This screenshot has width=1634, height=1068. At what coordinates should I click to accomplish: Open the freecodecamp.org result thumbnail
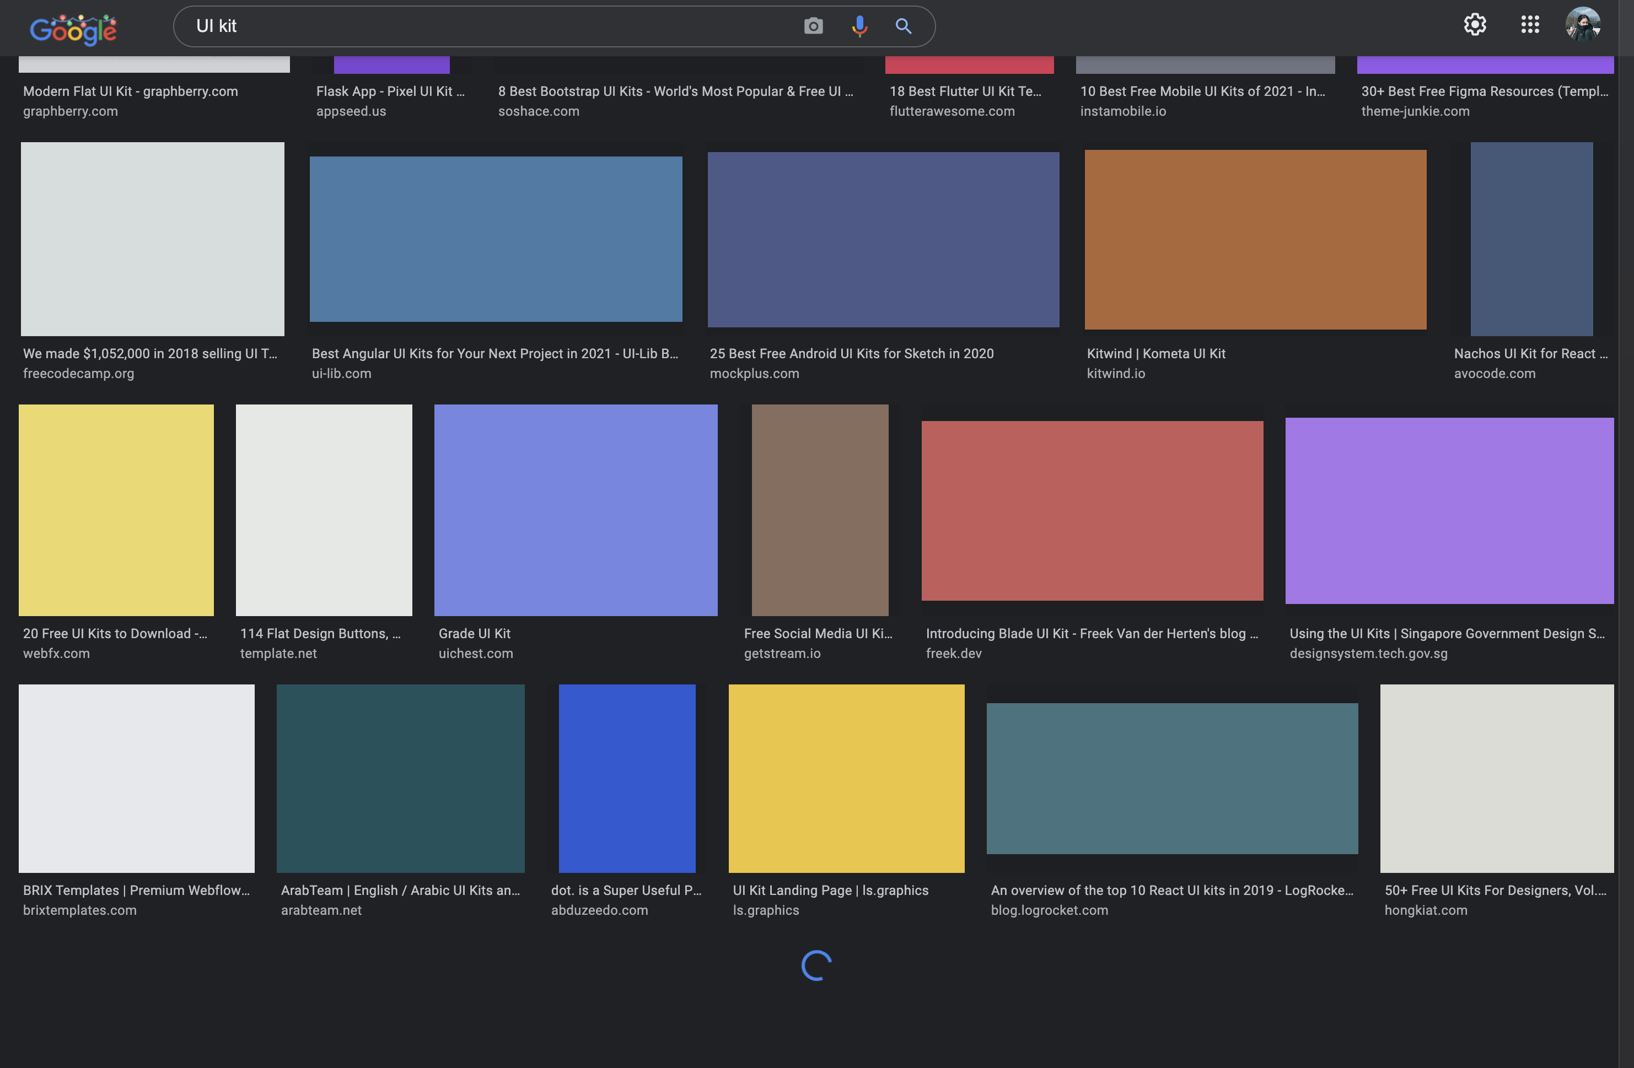[x=152, y=239]
